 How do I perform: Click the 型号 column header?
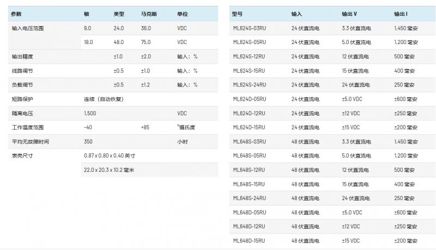click(x=237, y=14)
